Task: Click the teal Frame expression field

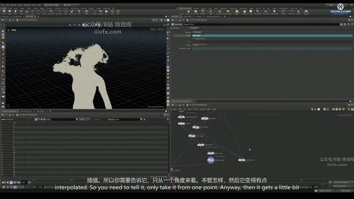Action: [x=272, y=35]
